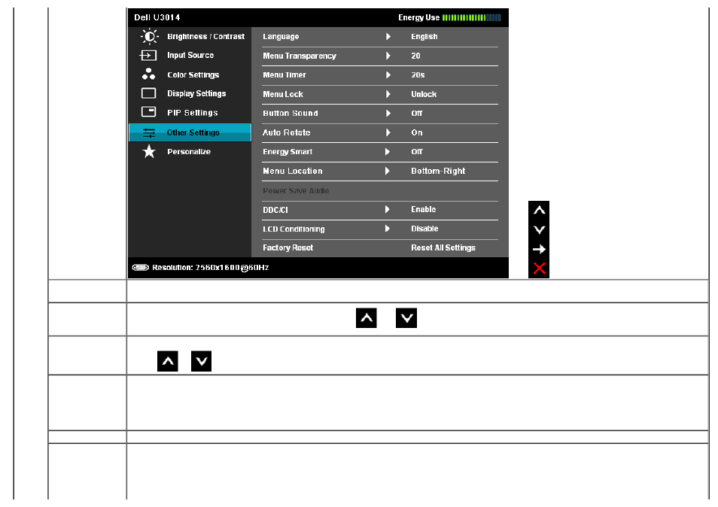Select the DDC/CI label
The image size is (718, 507).
point(275,210)
